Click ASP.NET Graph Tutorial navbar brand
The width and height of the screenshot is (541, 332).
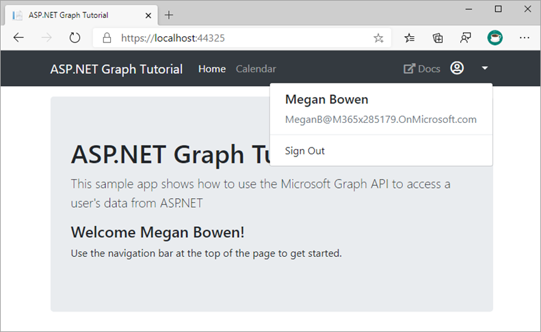click(x=116, y=69)
